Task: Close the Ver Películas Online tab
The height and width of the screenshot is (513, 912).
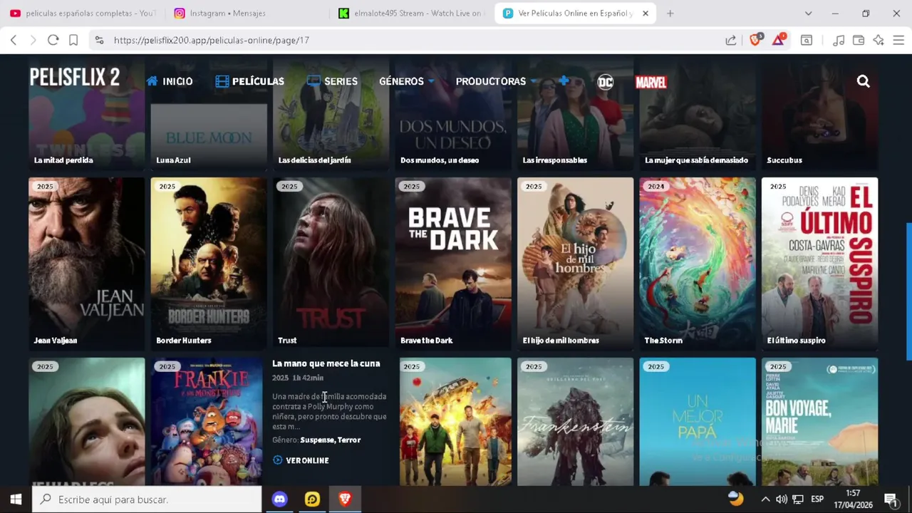Action: pos(646,14)
